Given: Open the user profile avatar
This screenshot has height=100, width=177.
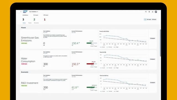Looking at the screenshot, I should 156,12.
